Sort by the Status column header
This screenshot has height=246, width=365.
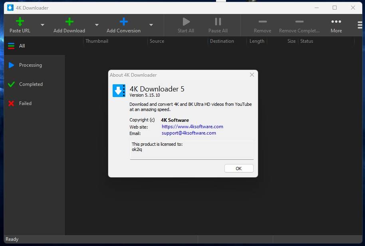coord(307,41)
